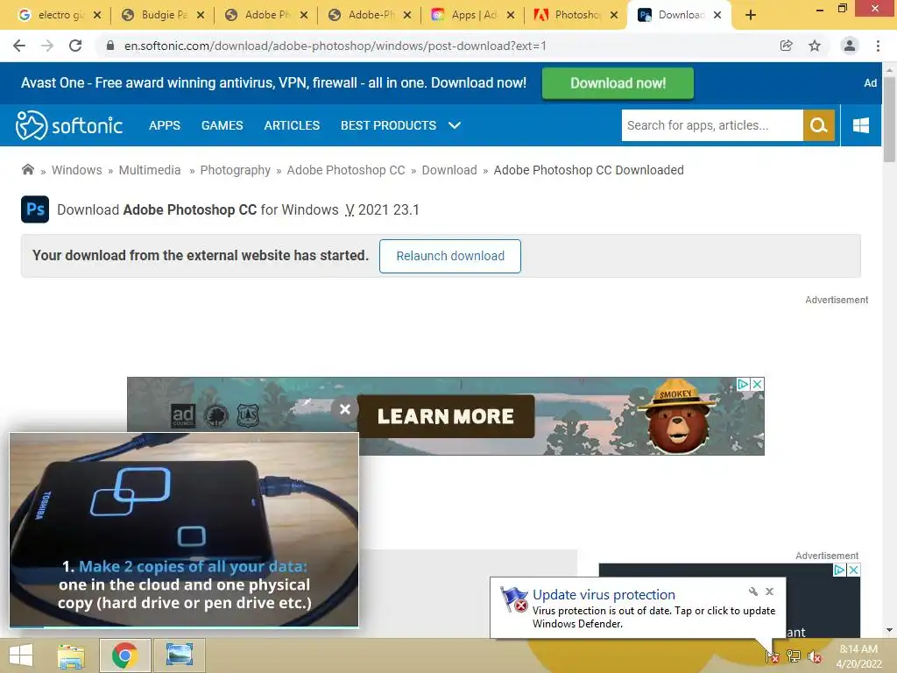Click the padlock site info icon
Image resolution: width=897 pixels, height=673 pixels.
click(x=110, y=46)
